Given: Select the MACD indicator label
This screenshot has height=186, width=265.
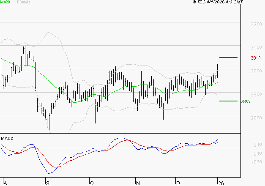Looking at the screenshot, I should pos(8,139).
